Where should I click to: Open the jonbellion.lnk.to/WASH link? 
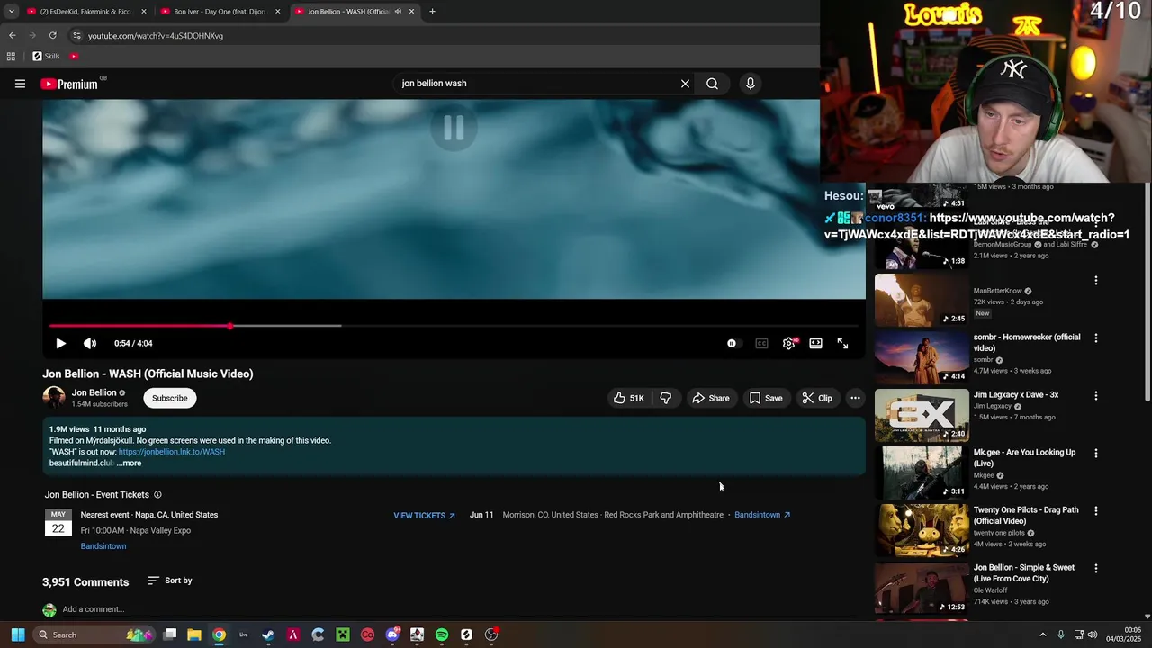click(172, 452)
